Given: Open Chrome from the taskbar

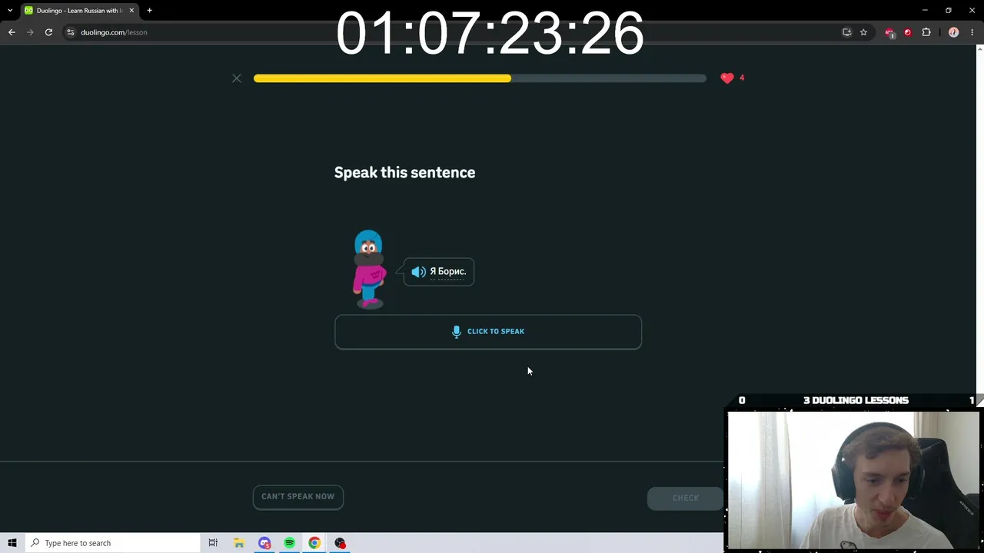Looking at the screenshot, I should click(314, 543).
